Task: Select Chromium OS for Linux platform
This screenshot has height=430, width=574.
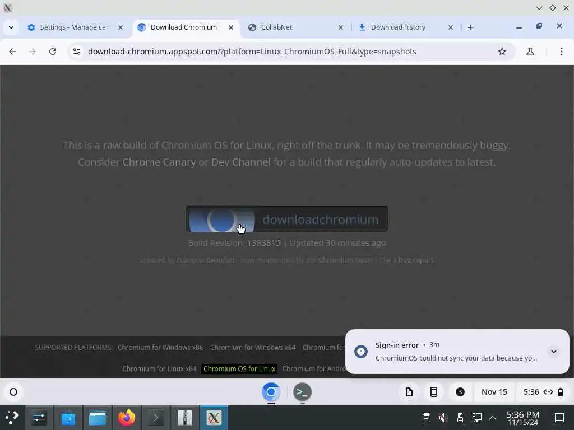Action: click(x=239, y=368)
